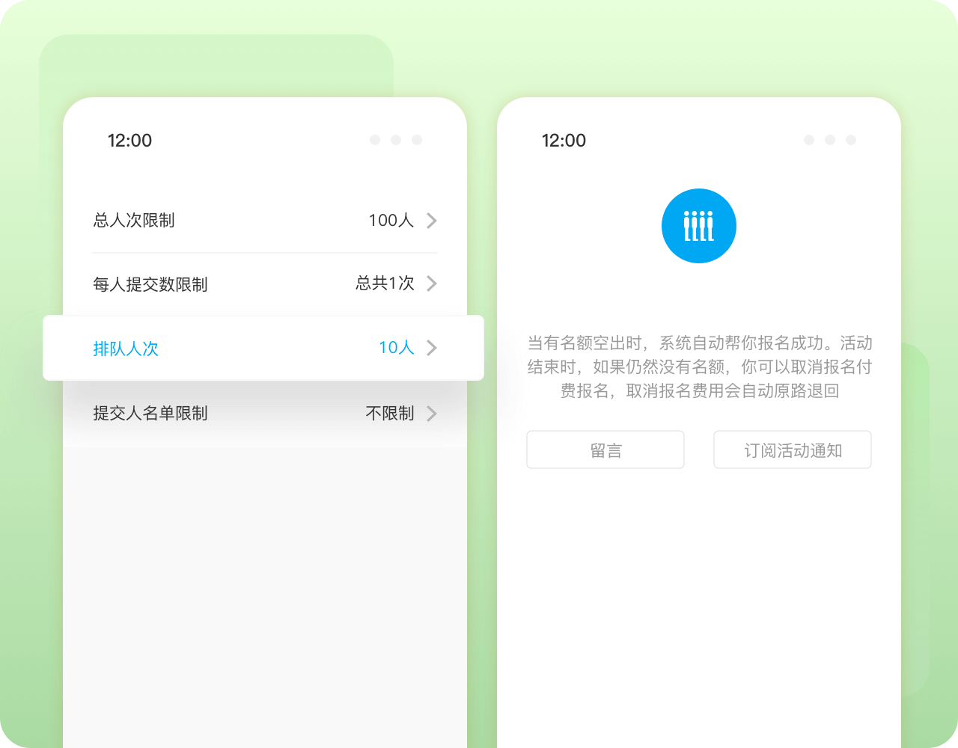This screenshot has height=748, width=958.
Task: Select the blue 10人 value
Action: (395, 348)
